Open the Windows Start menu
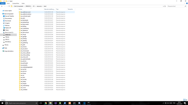The width and height of the screenshot is (188, 105). 2,103
